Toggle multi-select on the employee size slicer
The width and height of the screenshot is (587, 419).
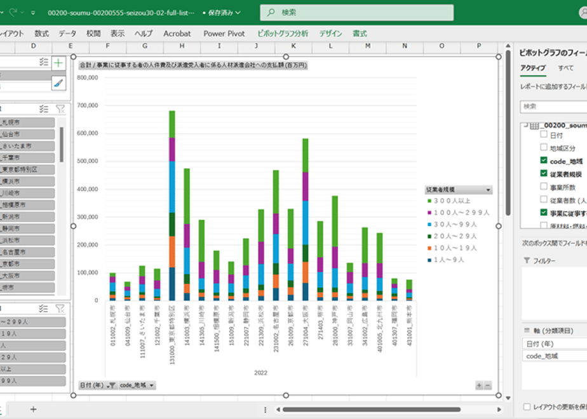coord(44,309)
